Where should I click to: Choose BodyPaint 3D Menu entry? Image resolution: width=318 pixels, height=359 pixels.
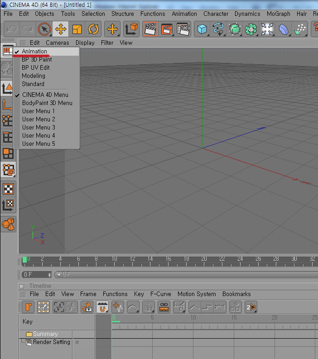tap(47, 103)
